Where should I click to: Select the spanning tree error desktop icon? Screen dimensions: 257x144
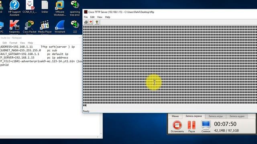(x=75, y=8)
